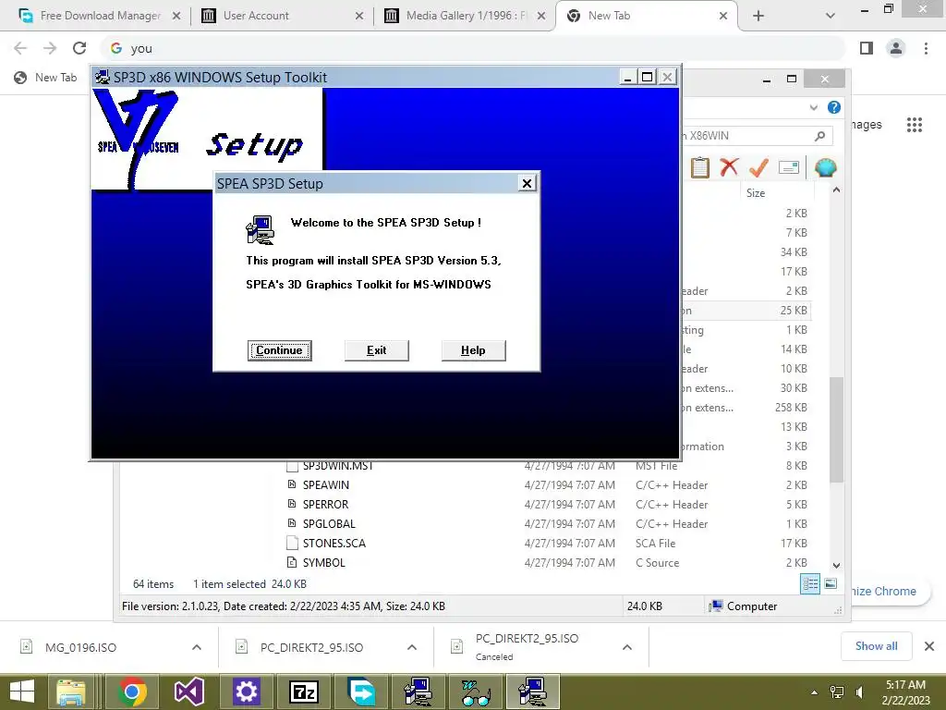This screenshot has width=946, height=710.
Task: Select the New Tab browser tab
Action: click(x=646, y=16)
